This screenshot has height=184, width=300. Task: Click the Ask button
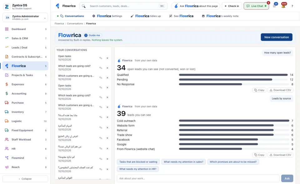pos(287,178)
